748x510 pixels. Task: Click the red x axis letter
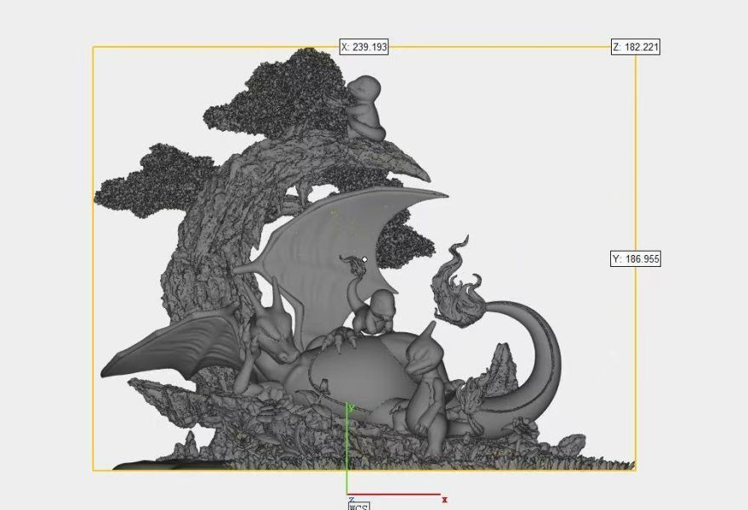point(444,500)
